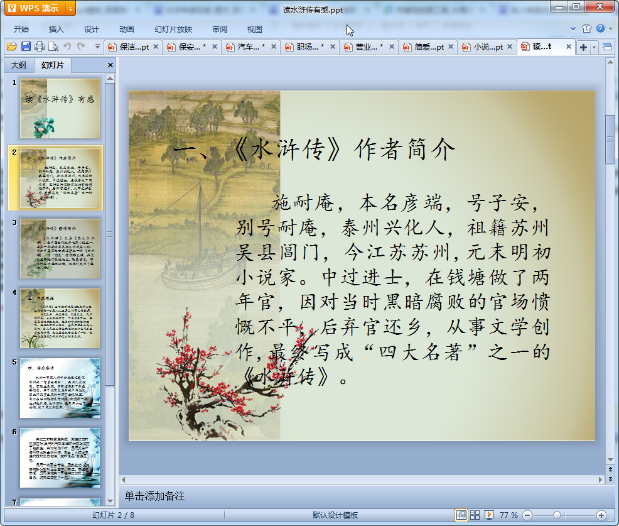Viewport: 619px width, 526px height.
Task: Close the 职场... document tab
Action: [x=332, y=47]
